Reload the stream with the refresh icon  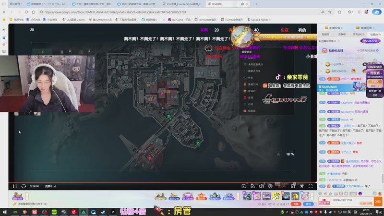(x=24, y=186)
